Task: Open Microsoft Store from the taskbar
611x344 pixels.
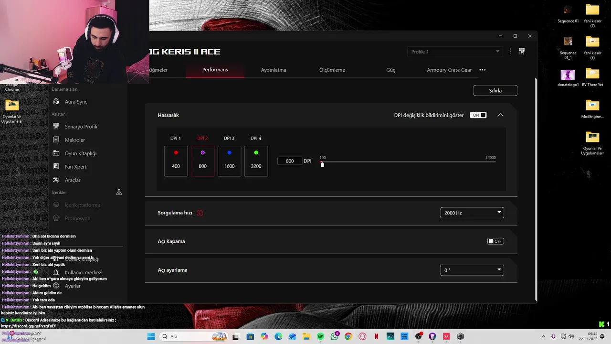Action: click(250, 336)
